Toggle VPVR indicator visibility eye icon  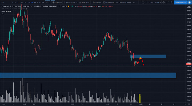[26, 9]
